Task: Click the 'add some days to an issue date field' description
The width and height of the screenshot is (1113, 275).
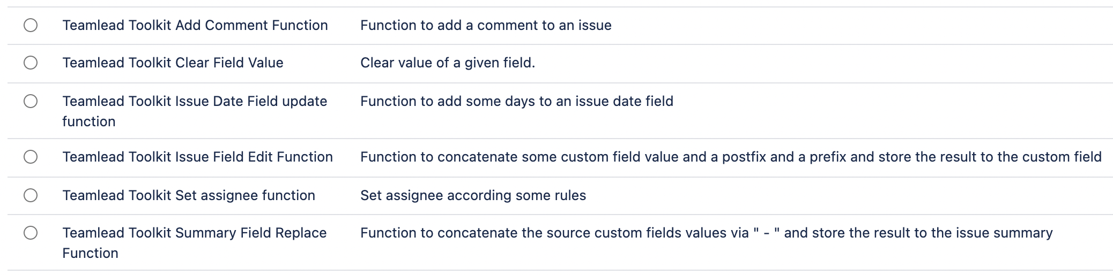Action: [516, 101]
